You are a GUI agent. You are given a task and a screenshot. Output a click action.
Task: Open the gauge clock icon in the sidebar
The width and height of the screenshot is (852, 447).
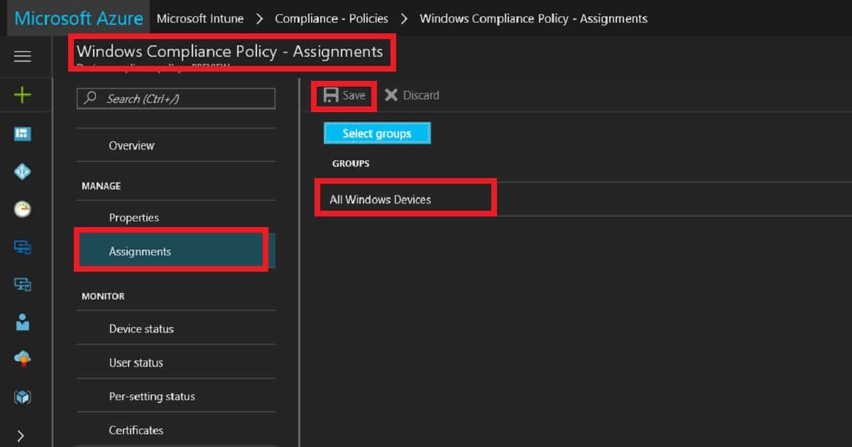(x=23, y=209)
